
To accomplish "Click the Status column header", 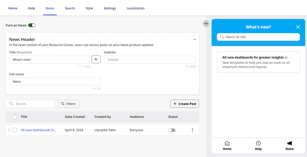I will [x=173, y=117].
